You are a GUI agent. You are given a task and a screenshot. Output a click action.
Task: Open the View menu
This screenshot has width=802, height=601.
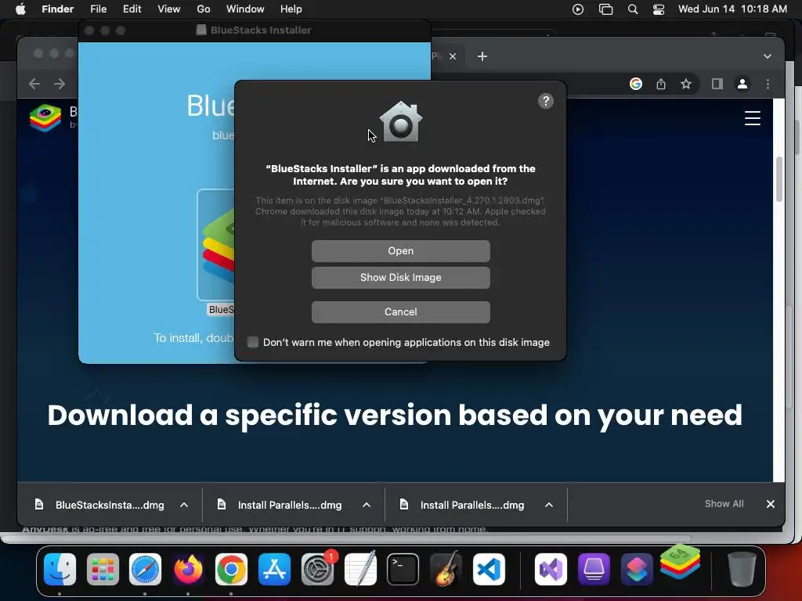[x=169, y=9]
